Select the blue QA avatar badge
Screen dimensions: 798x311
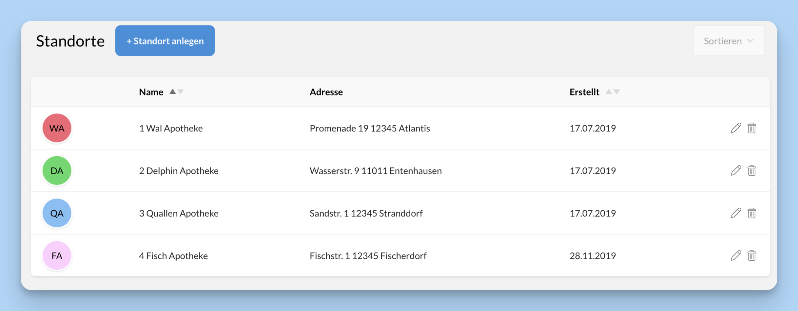57,213
